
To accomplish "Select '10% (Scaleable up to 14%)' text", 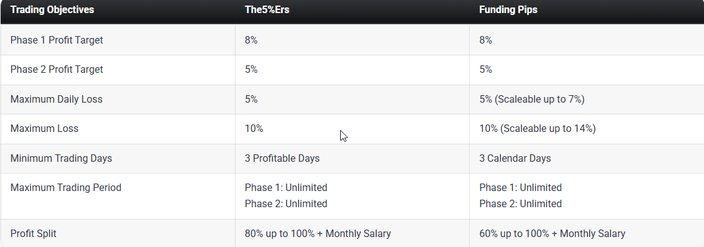I will point(538,129).
